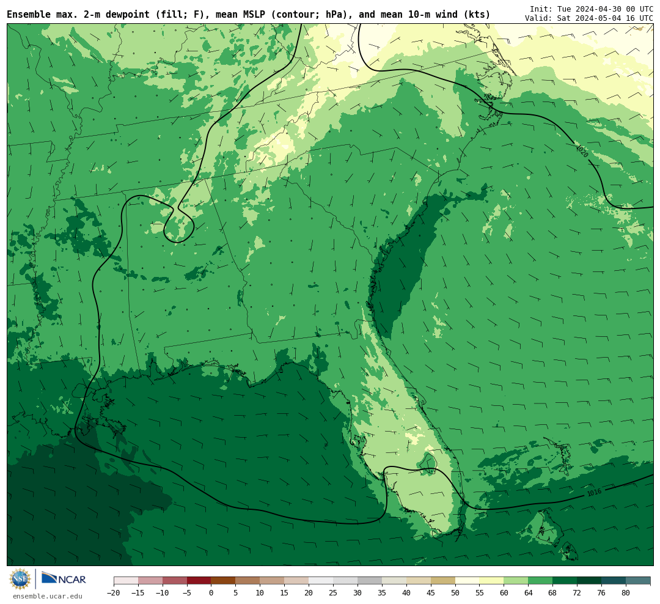Pick the 10 to 15 legend swatch

pos(273,581)
